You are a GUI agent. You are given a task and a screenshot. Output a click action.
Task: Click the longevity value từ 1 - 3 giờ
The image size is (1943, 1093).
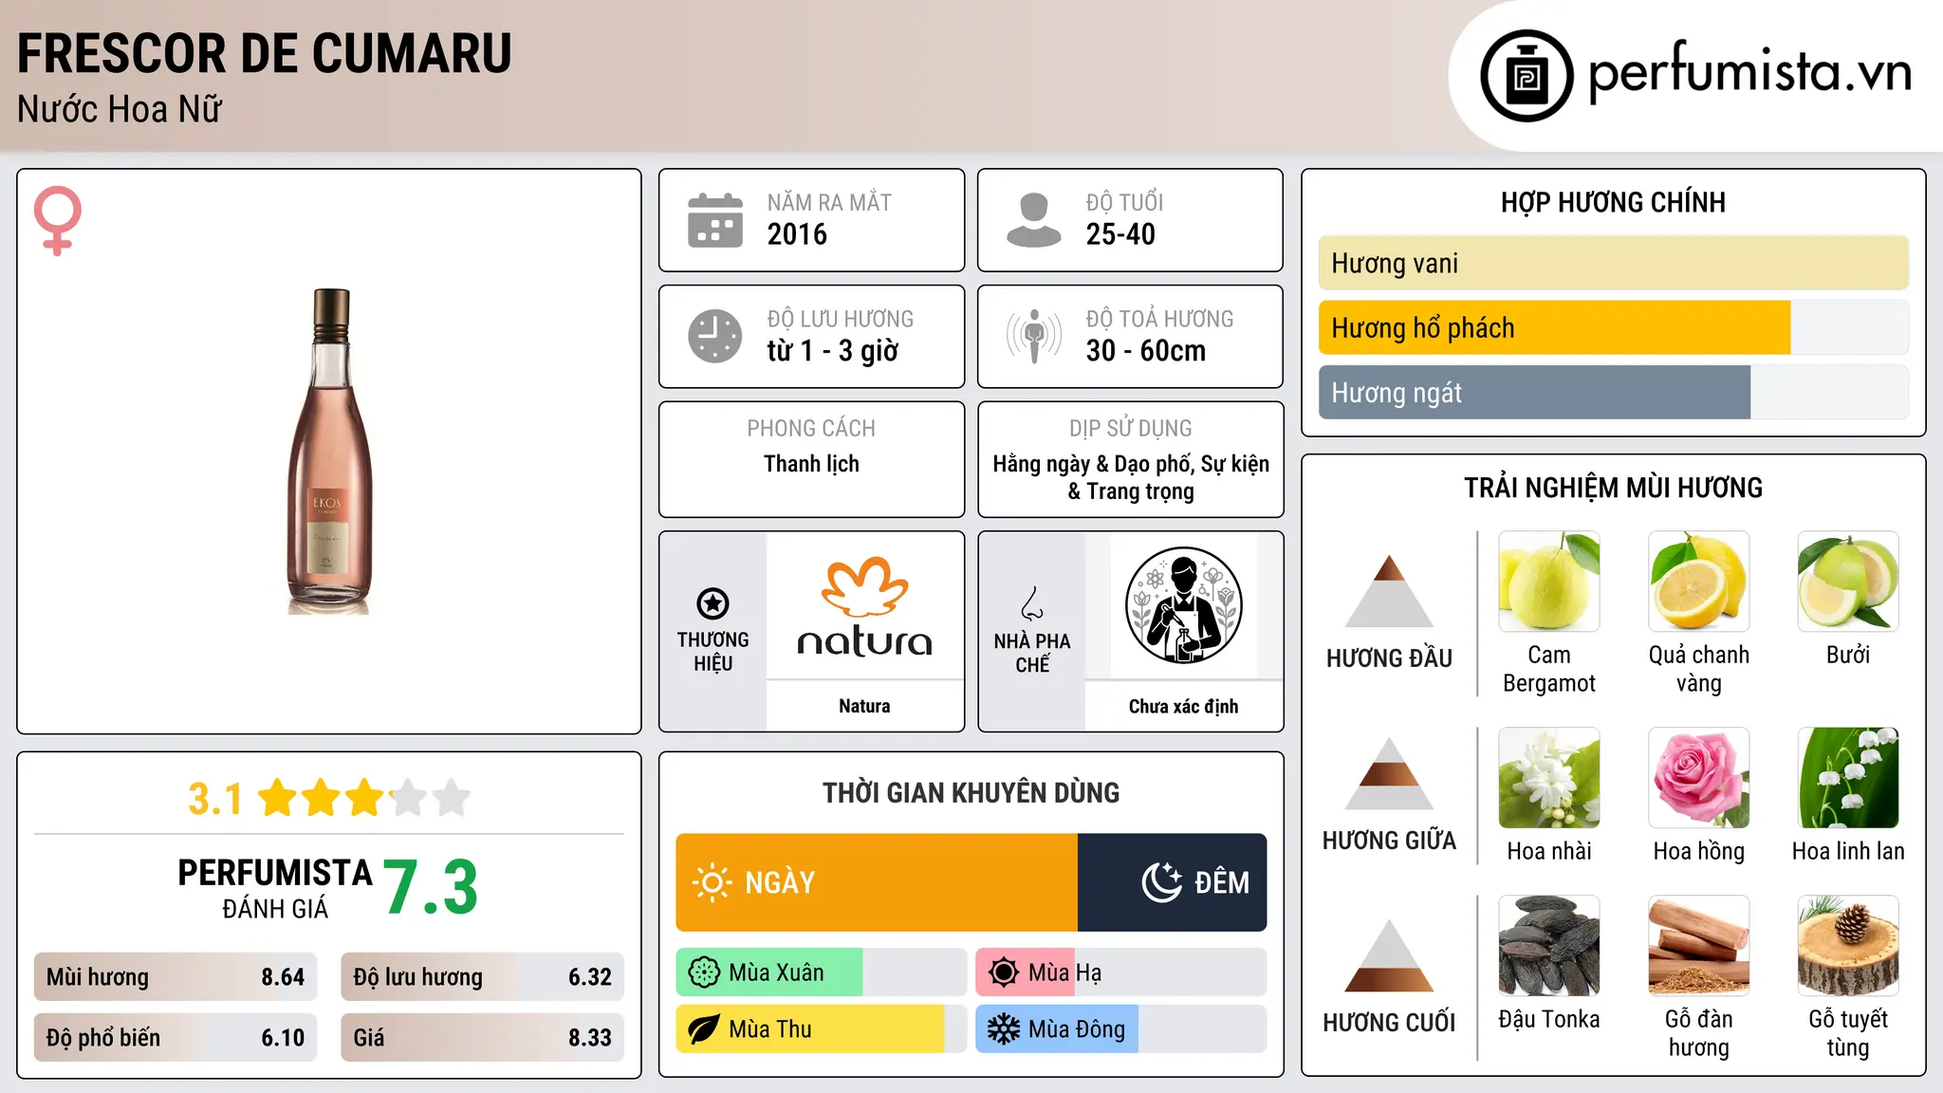833,351
